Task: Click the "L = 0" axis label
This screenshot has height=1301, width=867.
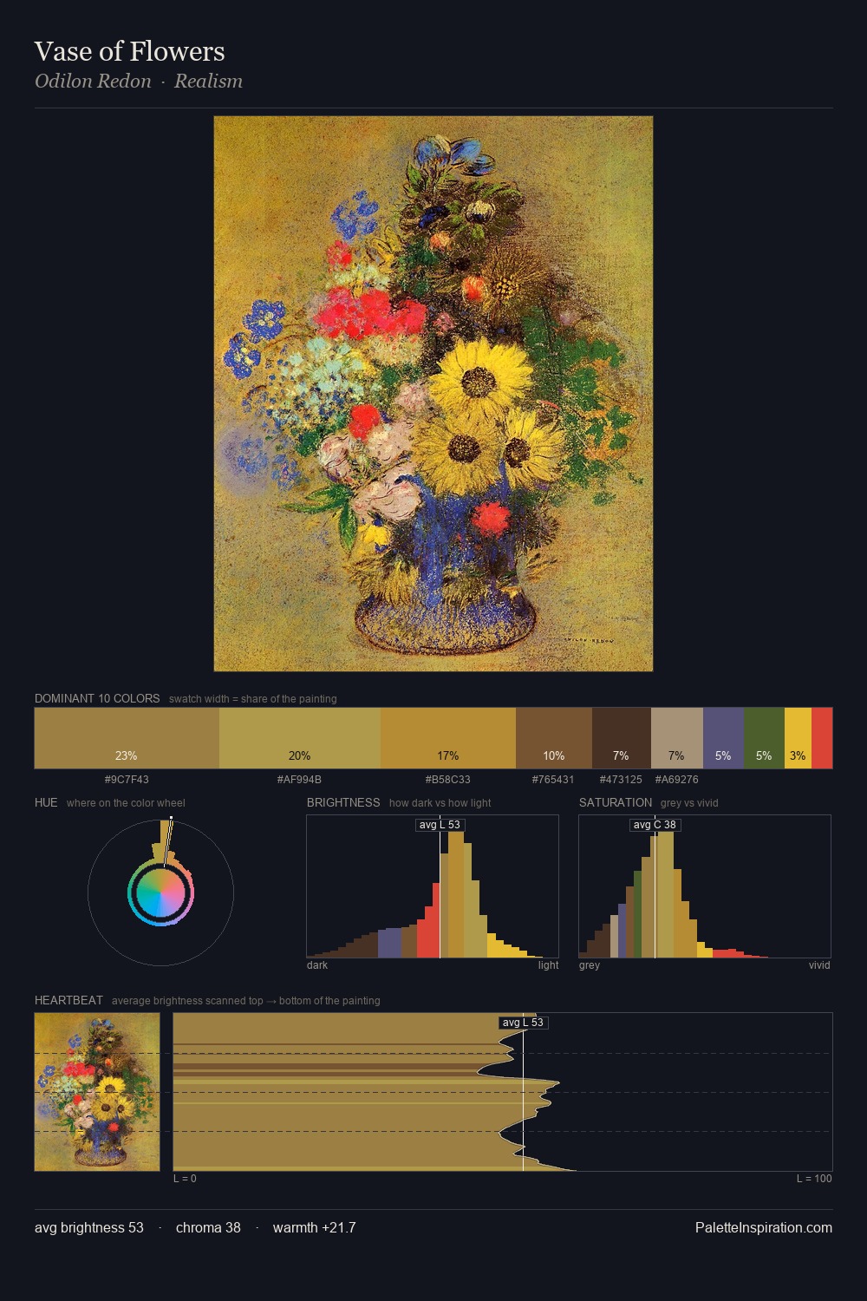Action: tap(185, 1179)
